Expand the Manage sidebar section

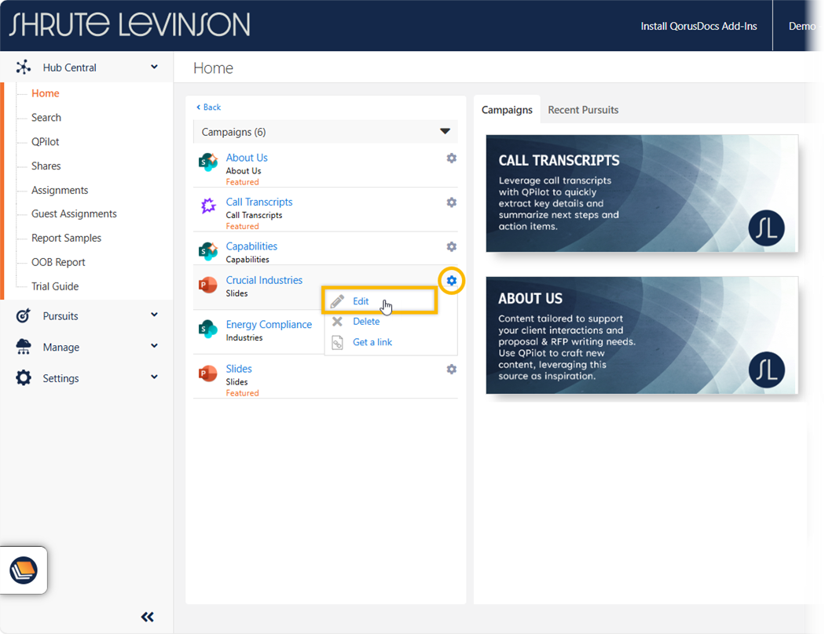tap(154, 347)
